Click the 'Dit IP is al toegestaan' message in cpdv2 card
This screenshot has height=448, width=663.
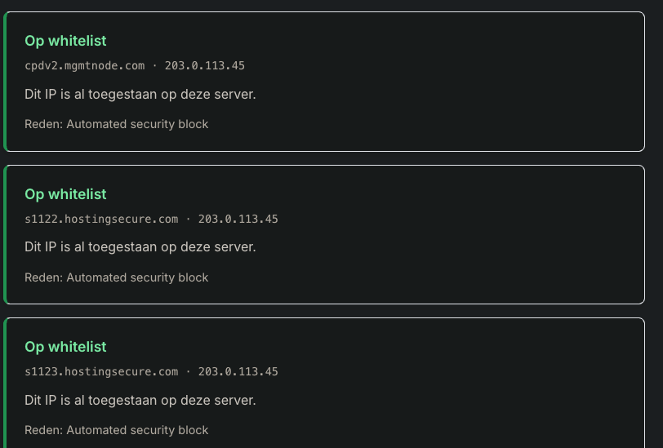coord(140,94)
